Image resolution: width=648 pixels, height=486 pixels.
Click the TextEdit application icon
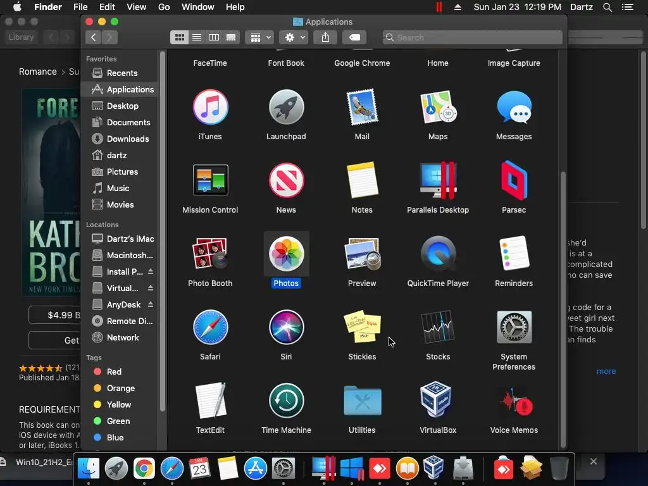coord(210,400)
